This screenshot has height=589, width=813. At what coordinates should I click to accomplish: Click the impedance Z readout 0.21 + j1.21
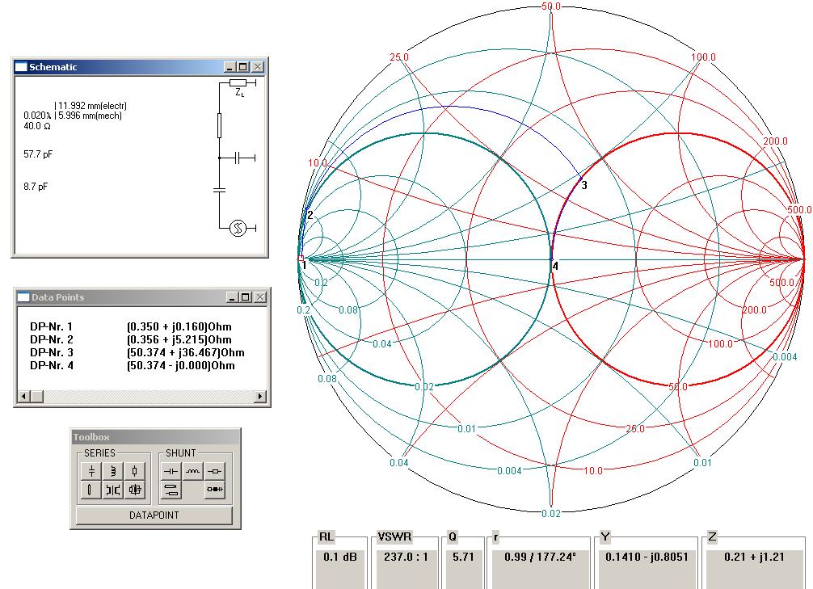[754, 557]
